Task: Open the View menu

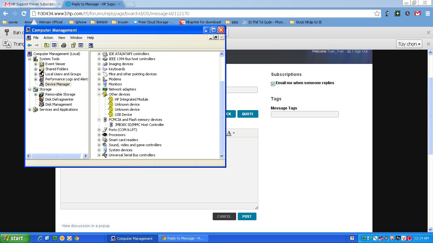Action: [x=61, y=38]
